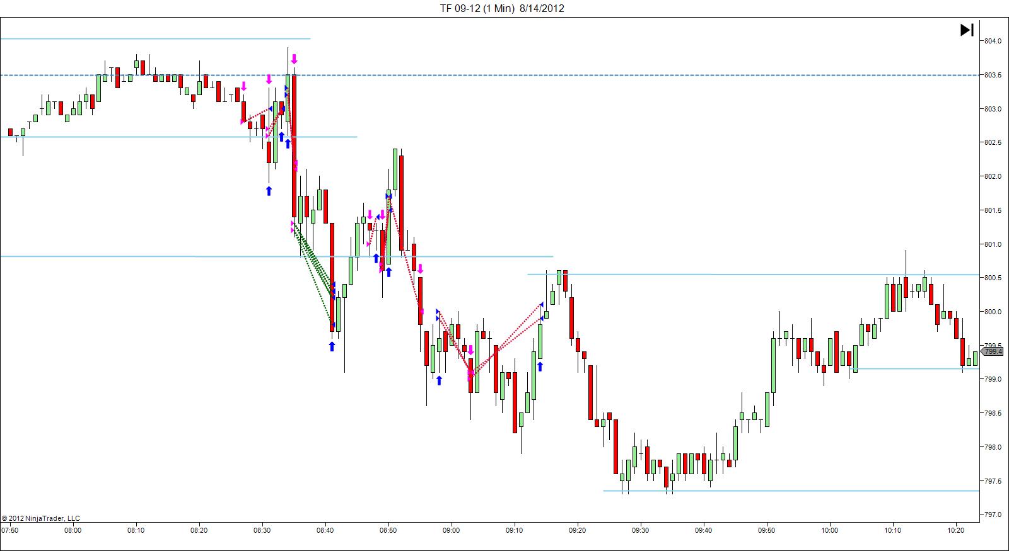Click time axis label 09:10
Screen dimensions: 1009x551
(514, 531)
